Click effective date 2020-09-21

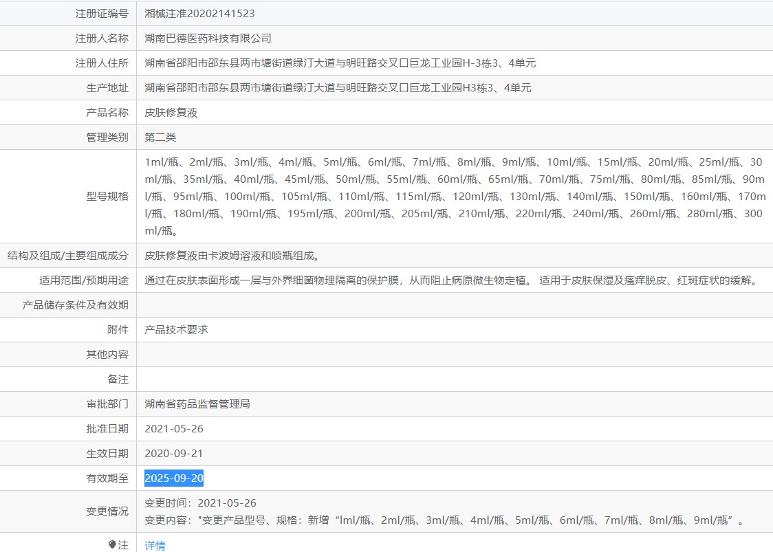[x=174, y=453]
